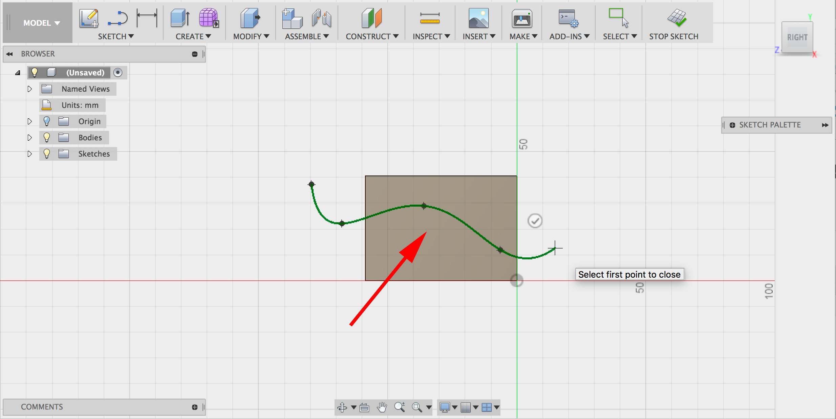836x419 pixels.
Task: Open Display Settings dropdown arrow
Action: click(x=455, y=407)
